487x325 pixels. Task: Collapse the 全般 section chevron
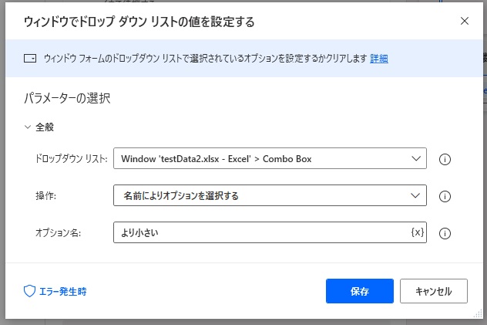coord(28,127)
